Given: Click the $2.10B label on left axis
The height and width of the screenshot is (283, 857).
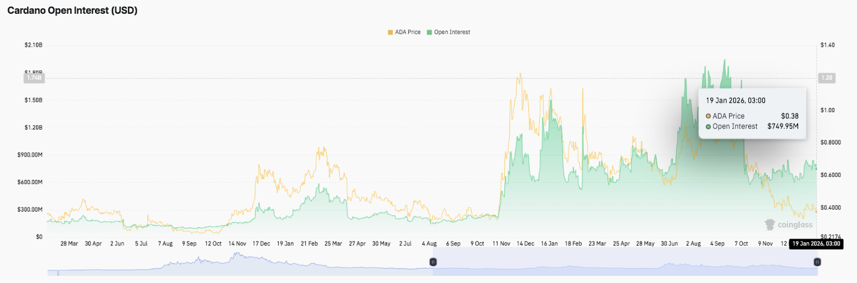Looking at the screenshot, I should (33, 45).
